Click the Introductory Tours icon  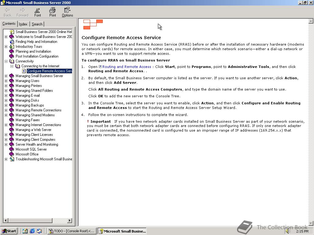(x=12, y=47)
